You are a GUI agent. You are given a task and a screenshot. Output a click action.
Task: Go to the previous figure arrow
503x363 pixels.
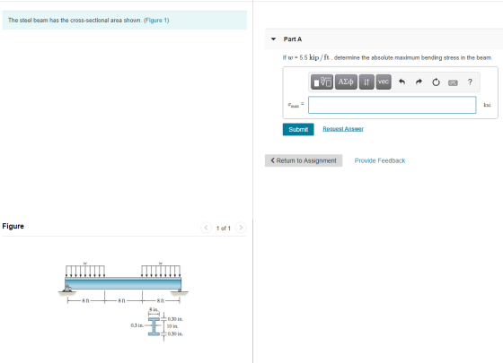tap(206, 228)
